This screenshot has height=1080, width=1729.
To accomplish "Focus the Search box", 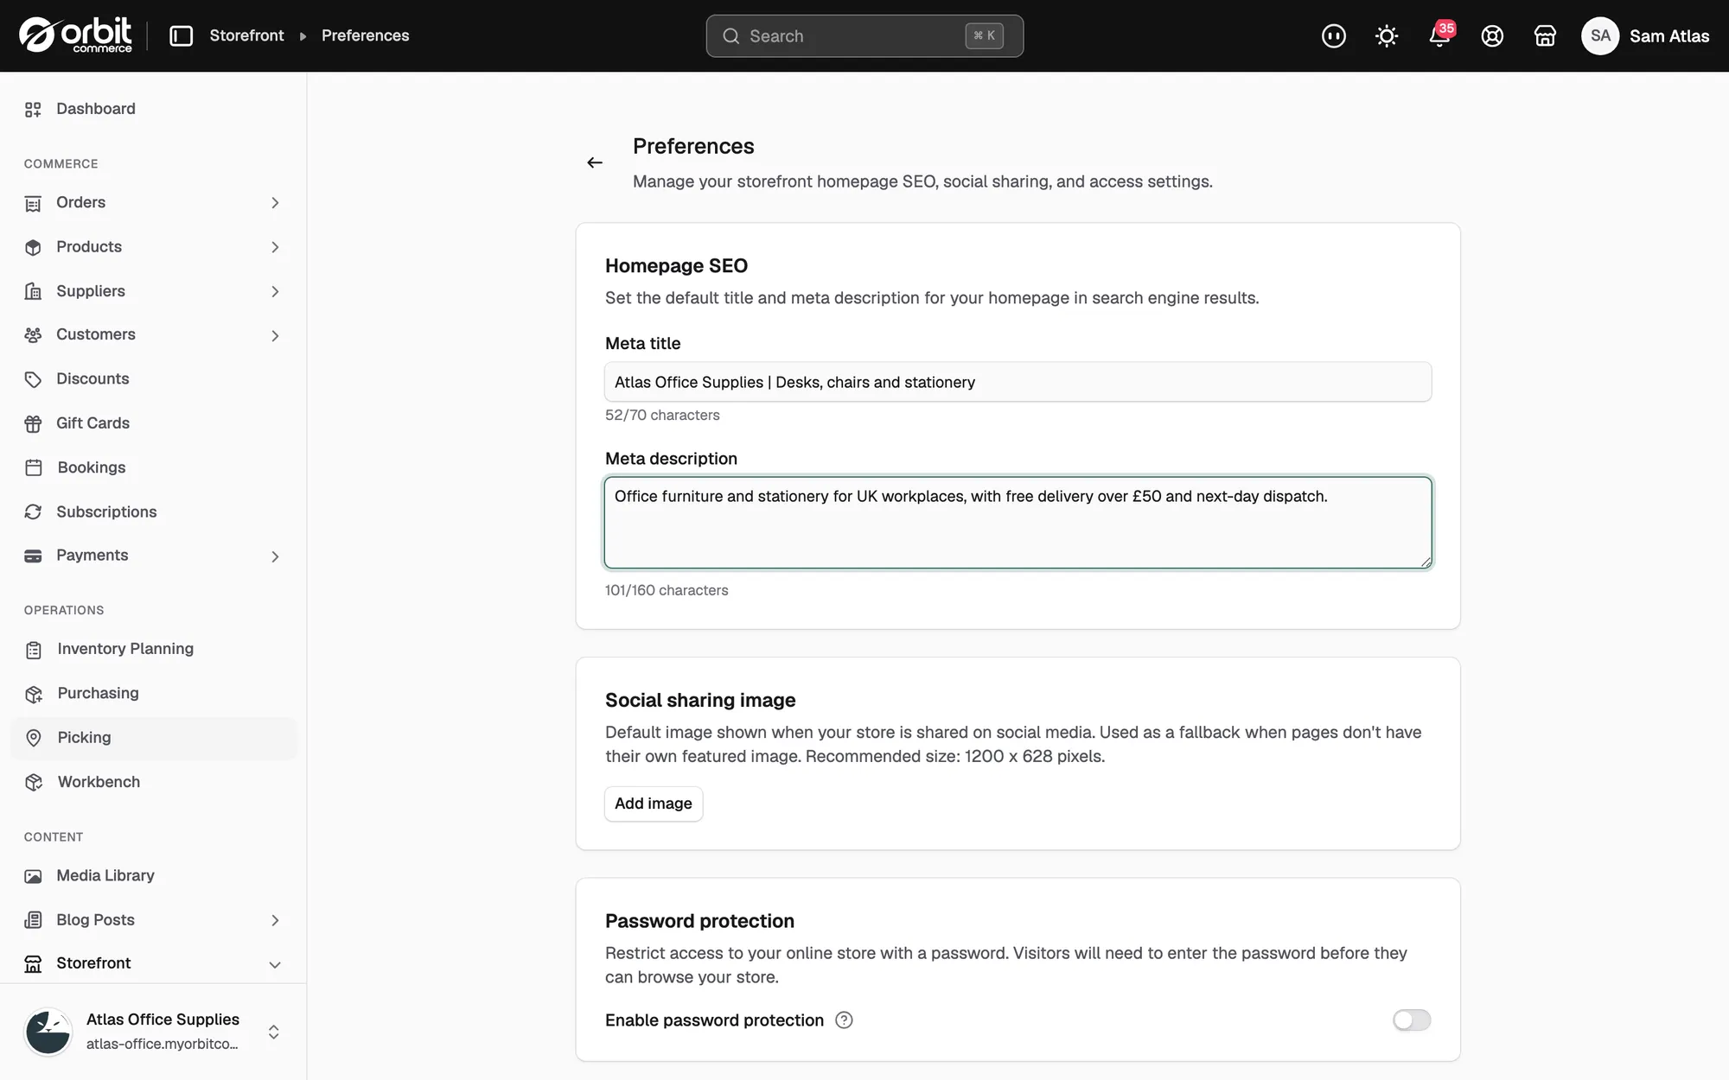I will tap(864, 35).
